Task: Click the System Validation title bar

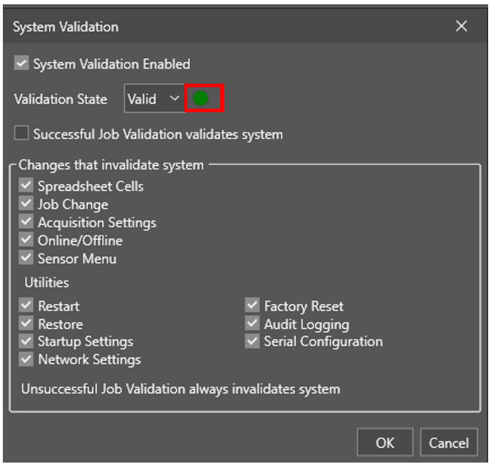Action: [214, 26]
